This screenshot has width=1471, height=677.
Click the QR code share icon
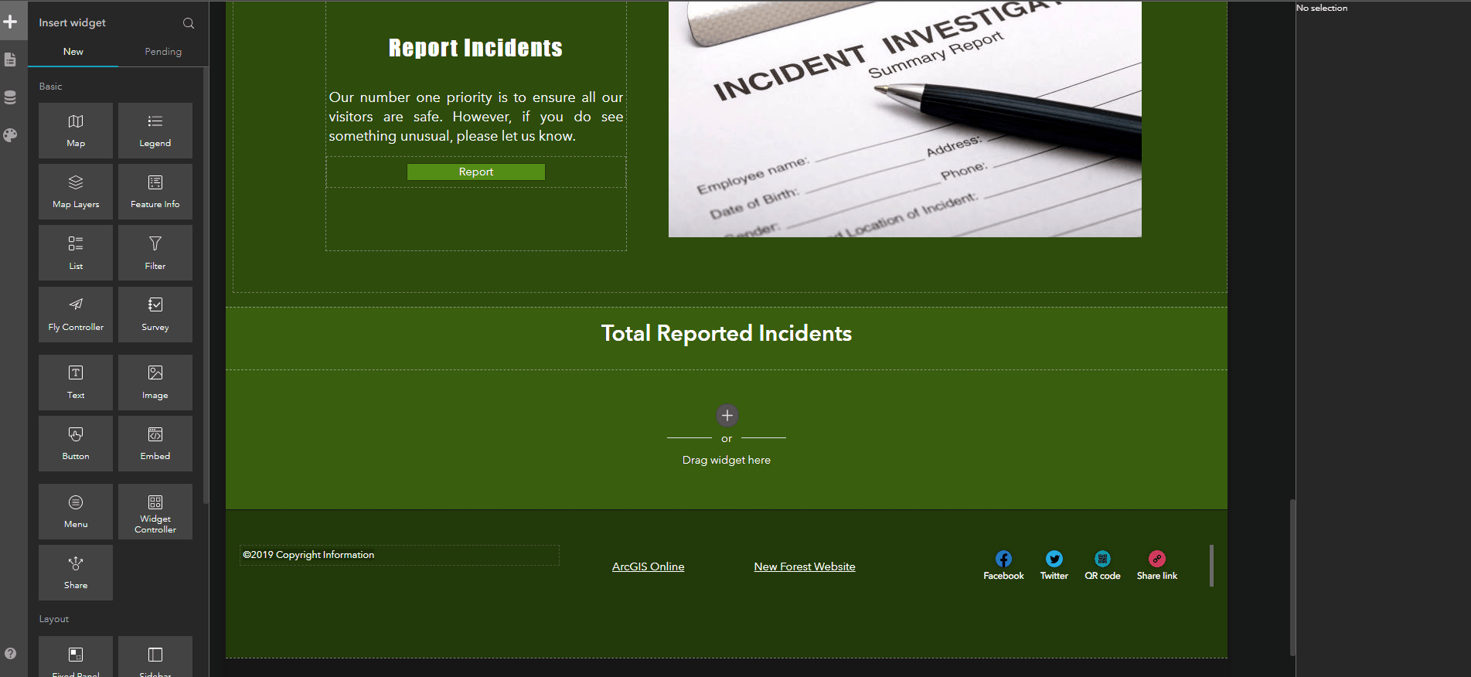(1102, 559)
